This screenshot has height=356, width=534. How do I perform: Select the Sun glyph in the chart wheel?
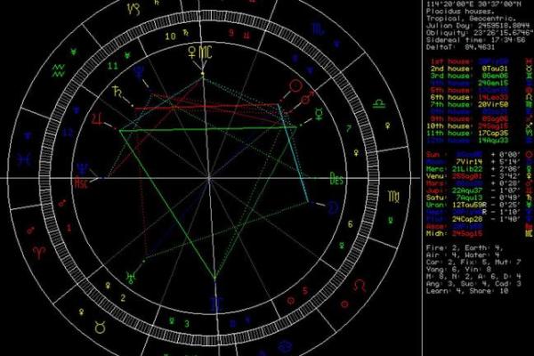pos(295,85)
